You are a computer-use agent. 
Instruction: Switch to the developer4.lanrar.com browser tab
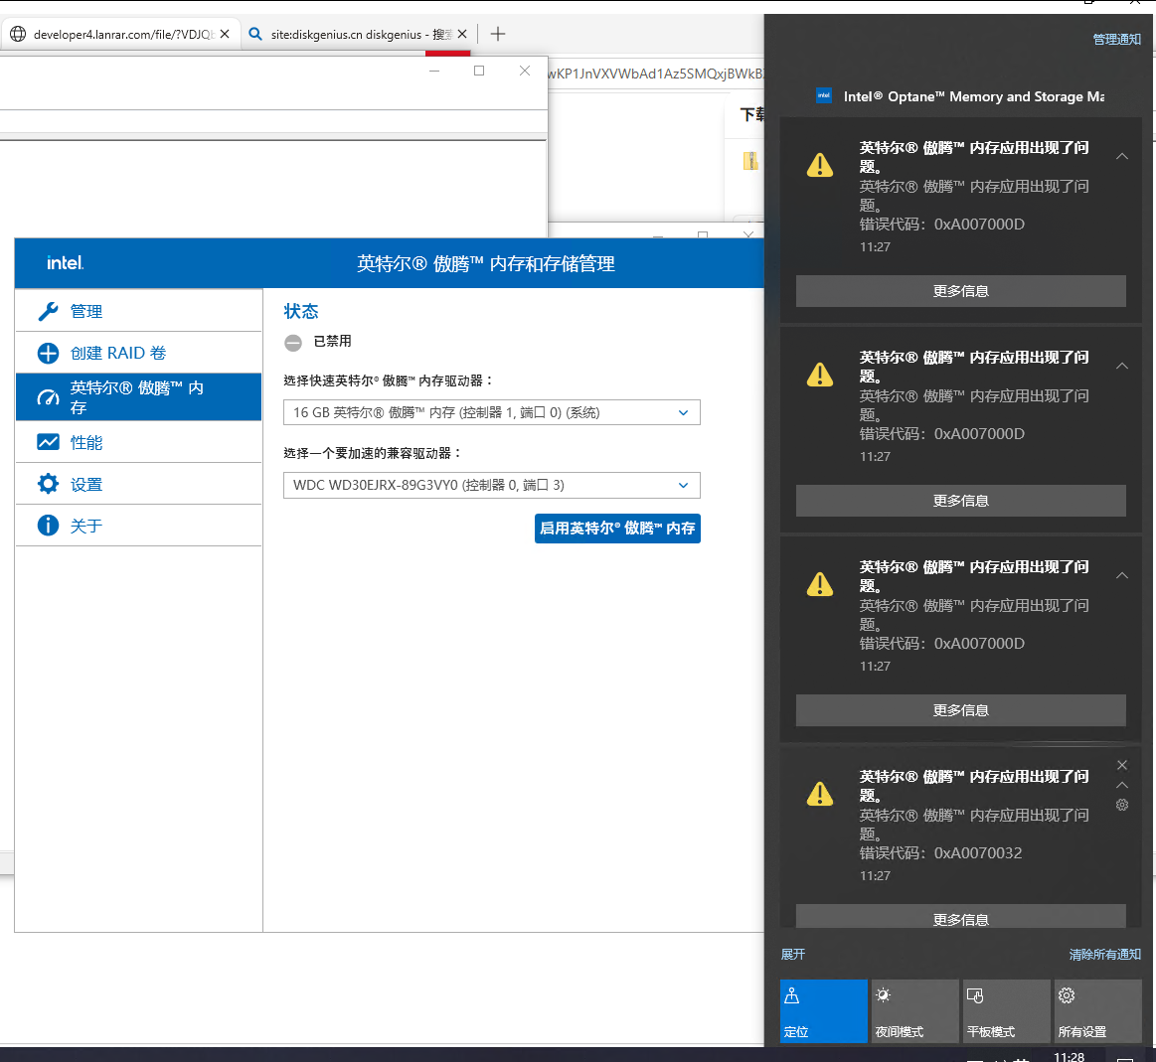click(x=121, y=34)
